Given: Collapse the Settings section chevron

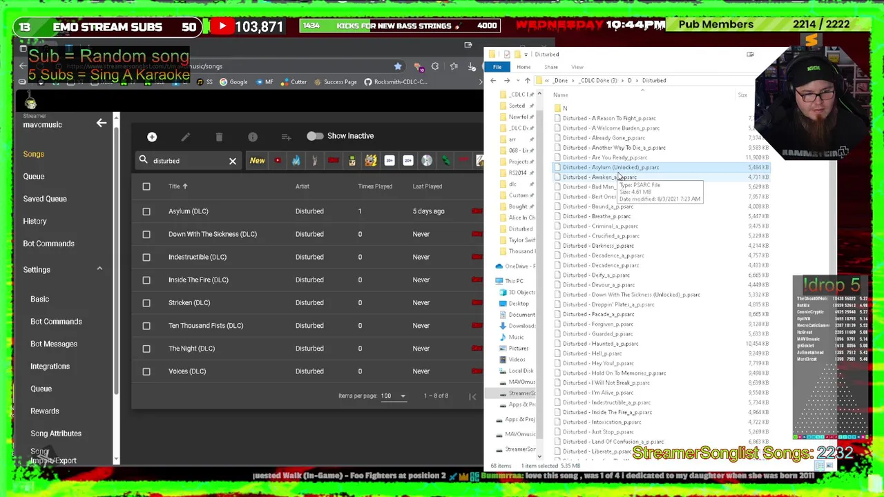Looking at the screenshot, I should 99,269.
